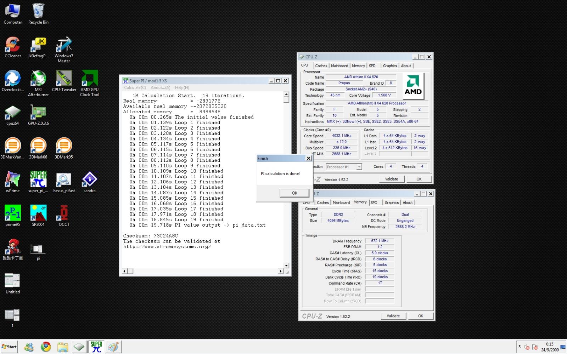Click Super PI horizontal scroll-right arrow
567x354 pixels.
pos(281,271)
